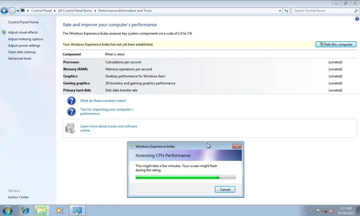360x216 pixels.
Task: Open Adjust indexing options
Action: pyautogui.click(x=26, y=39)
